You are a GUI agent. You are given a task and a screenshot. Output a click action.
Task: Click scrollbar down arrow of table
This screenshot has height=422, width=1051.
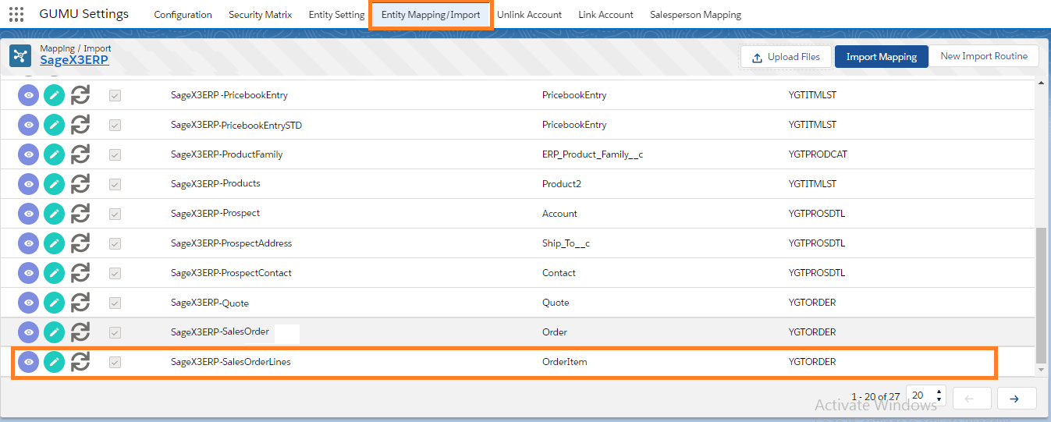(x=1041, y=369)
